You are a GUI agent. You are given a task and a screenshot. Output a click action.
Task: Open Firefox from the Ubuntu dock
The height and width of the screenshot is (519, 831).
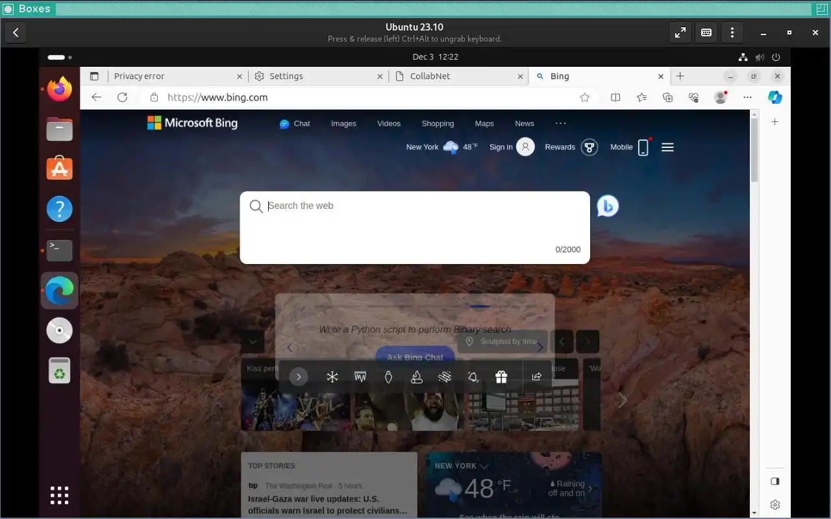coord(59,89)
